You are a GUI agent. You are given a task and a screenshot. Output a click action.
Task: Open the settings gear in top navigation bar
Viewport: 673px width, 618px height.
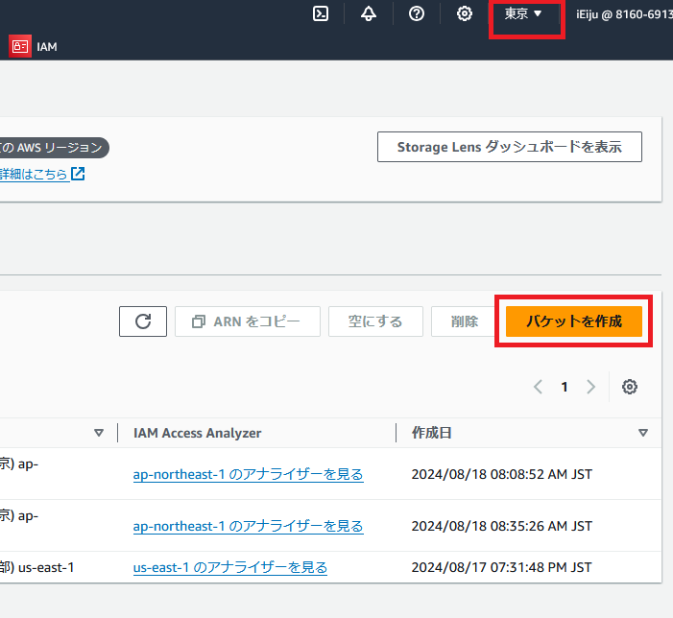465,13
